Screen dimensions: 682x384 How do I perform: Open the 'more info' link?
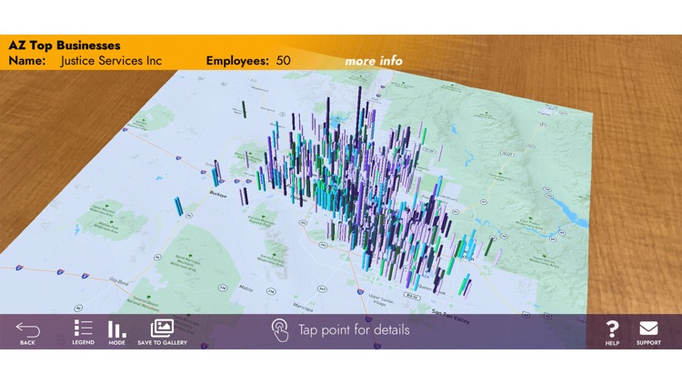[x=374, y=61]
